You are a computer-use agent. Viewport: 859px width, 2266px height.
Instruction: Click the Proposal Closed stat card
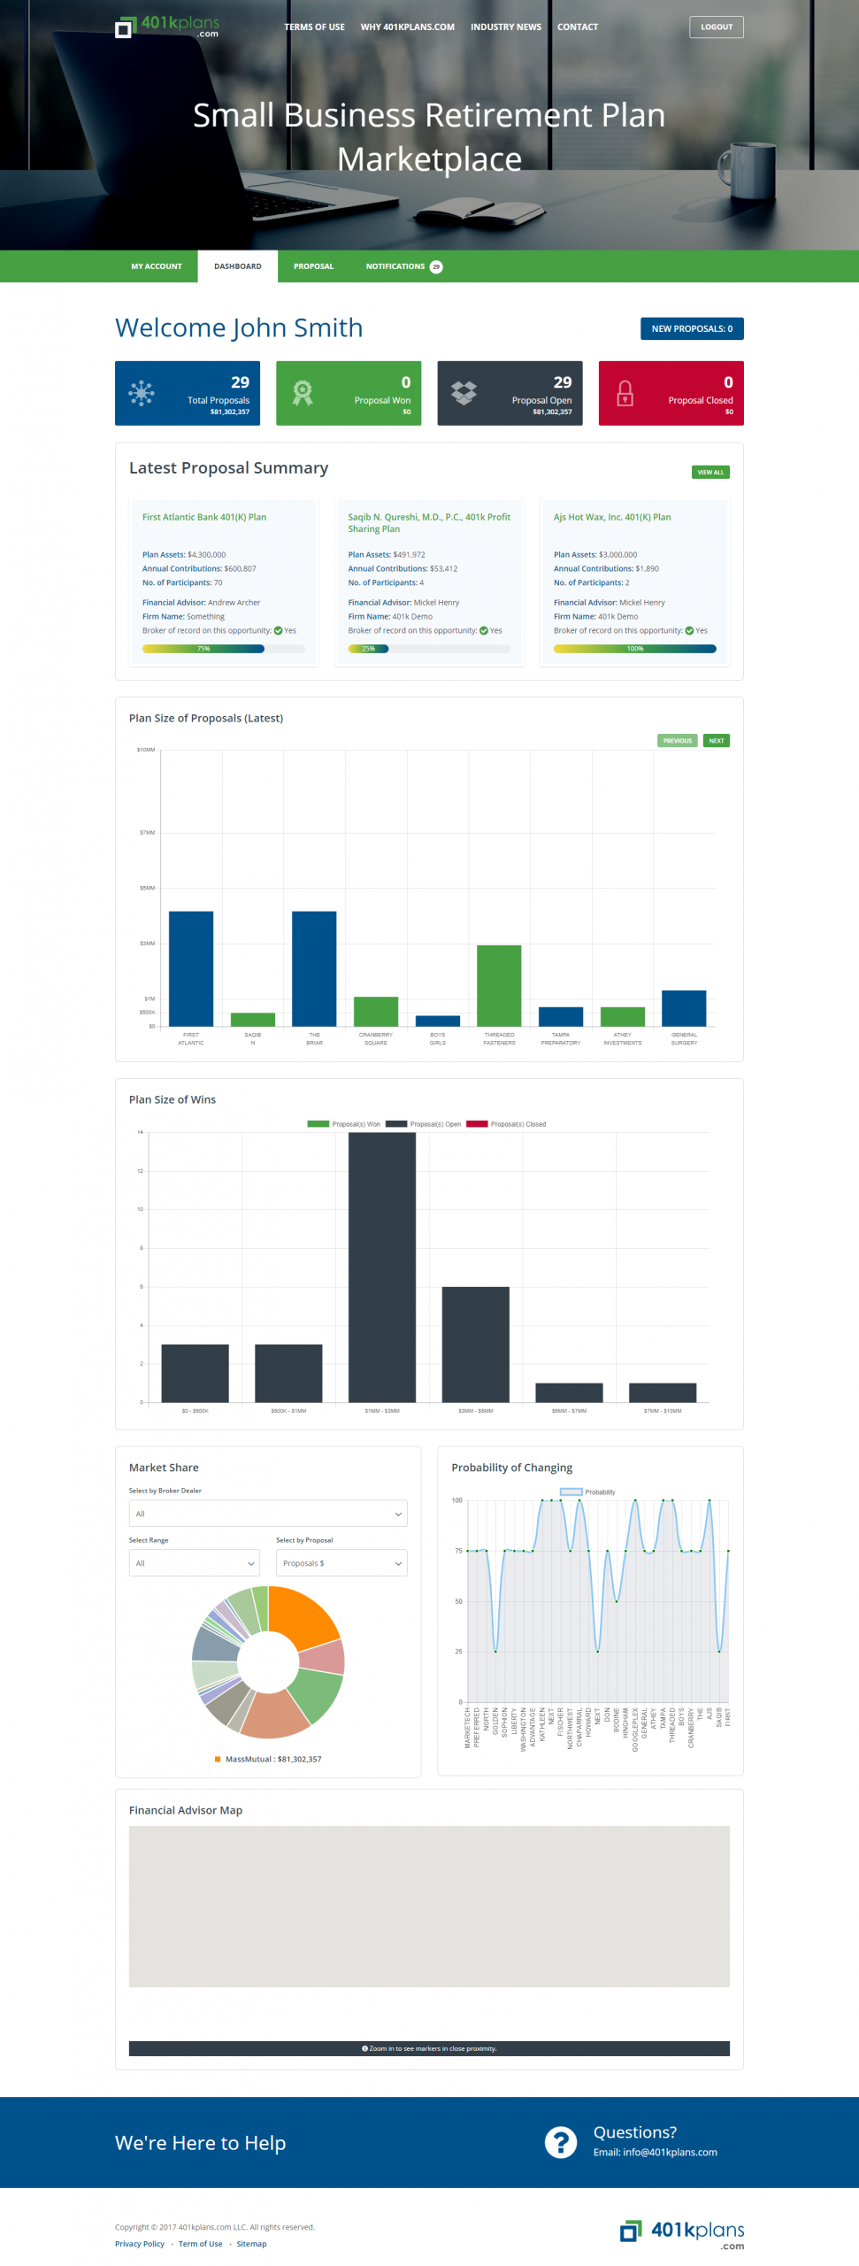tap(671, 393)
